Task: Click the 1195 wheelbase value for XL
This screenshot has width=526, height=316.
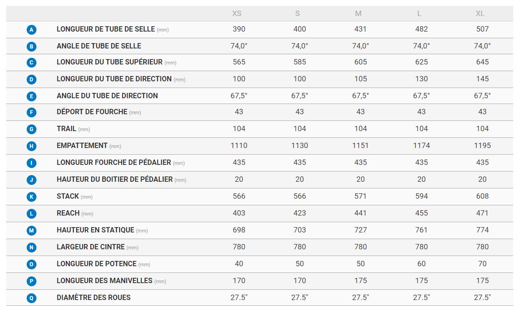Action: pyautogui.click(x=482, y=145)
